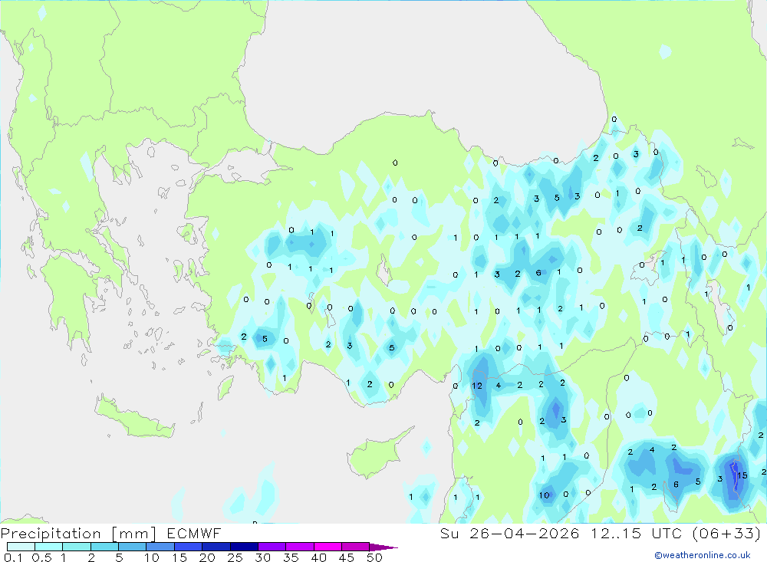The width and height of the screenshot is (767, 562).
Task: Click the 45–50 legend swatch
Action: click(x=355, y=547)
